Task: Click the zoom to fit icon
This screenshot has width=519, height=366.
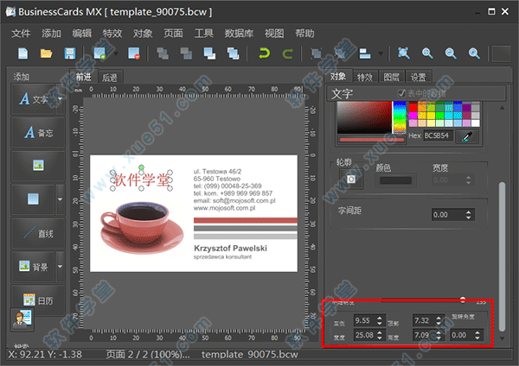Action: coord(403,54)
